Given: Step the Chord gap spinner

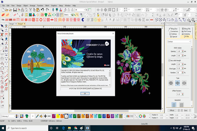Looking at the screenshot, I should 183,69.
